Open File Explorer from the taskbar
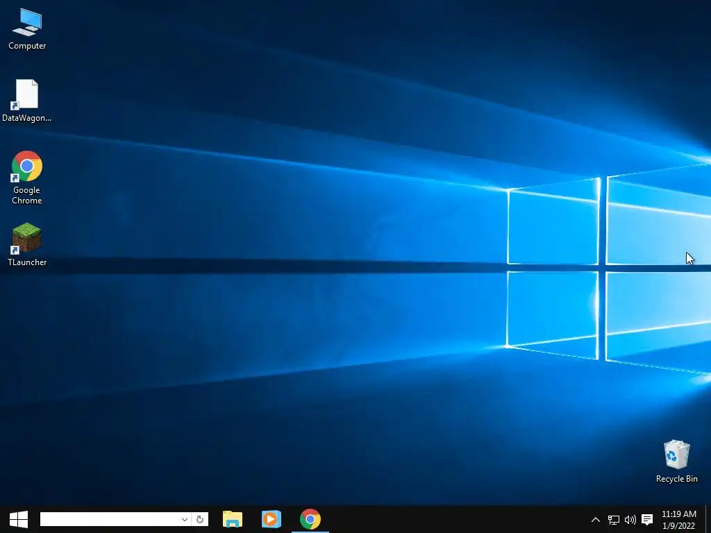 tap(233, 519)
